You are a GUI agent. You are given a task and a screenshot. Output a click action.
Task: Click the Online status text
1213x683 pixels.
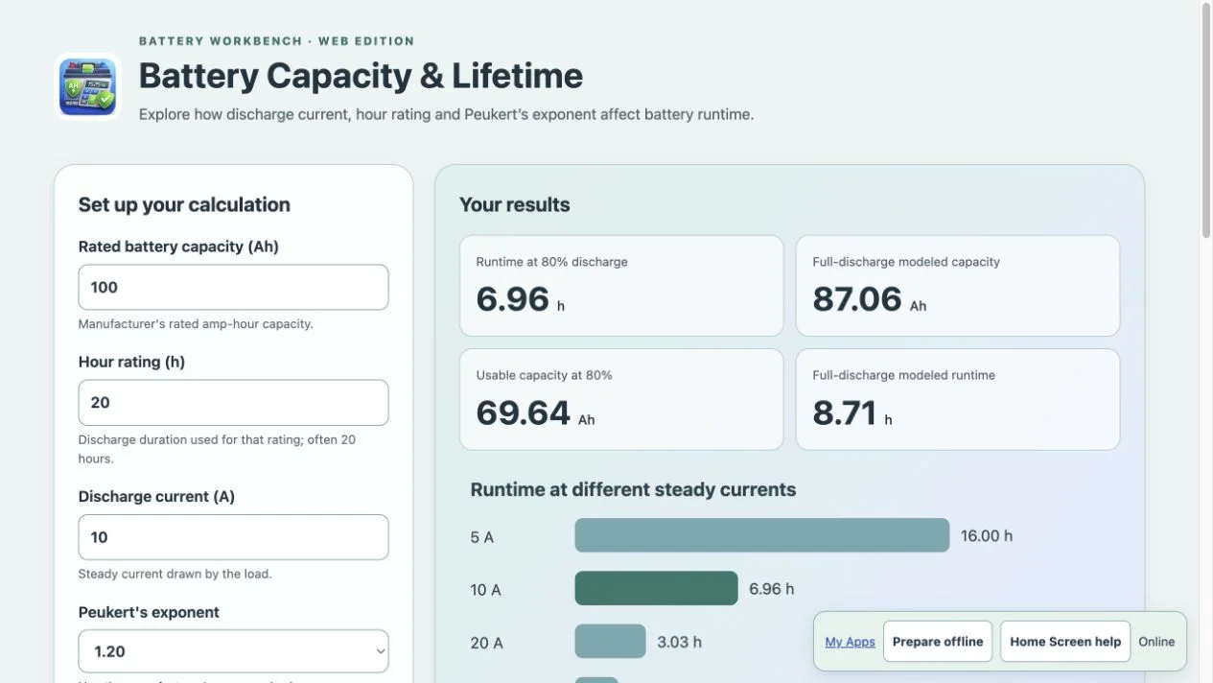1156,642
